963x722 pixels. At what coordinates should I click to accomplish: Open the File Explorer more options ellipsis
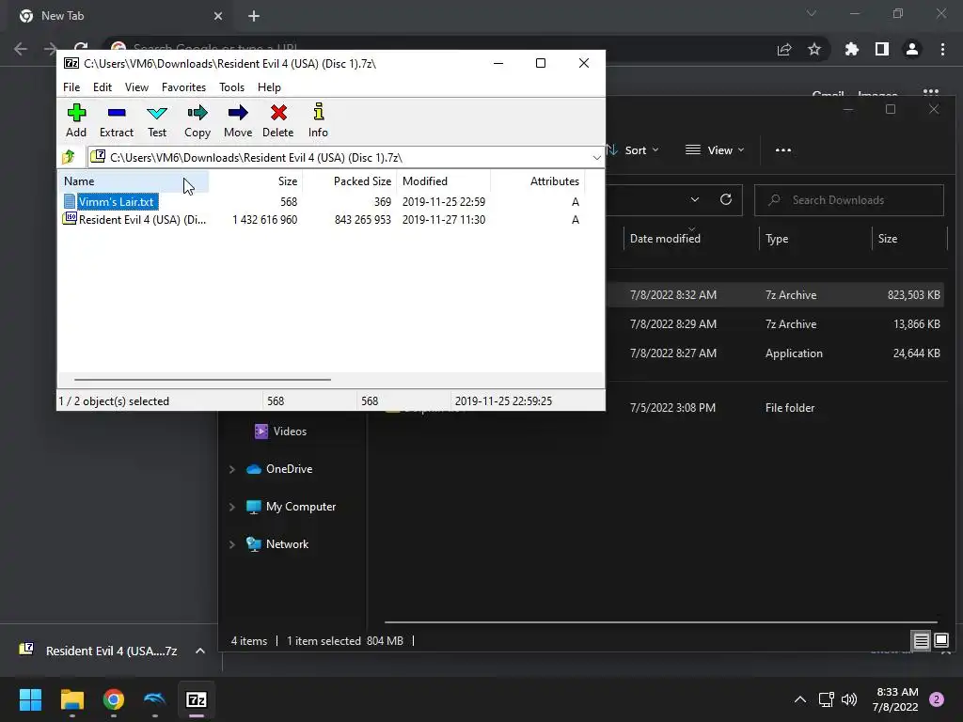tap(783, 149)
